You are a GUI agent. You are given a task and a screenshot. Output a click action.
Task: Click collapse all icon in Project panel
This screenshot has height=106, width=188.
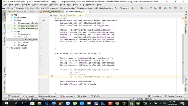pyautogui.click(x=25, y=12)
